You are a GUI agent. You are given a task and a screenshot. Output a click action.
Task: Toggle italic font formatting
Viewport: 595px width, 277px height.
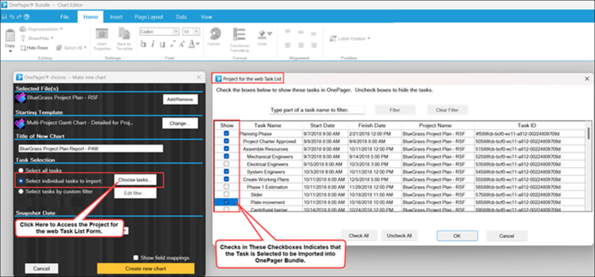(x=152, y=45)
